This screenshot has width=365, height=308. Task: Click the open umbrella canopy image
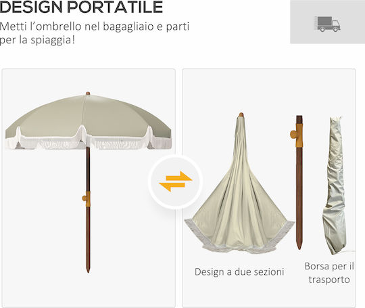[88, 120]
